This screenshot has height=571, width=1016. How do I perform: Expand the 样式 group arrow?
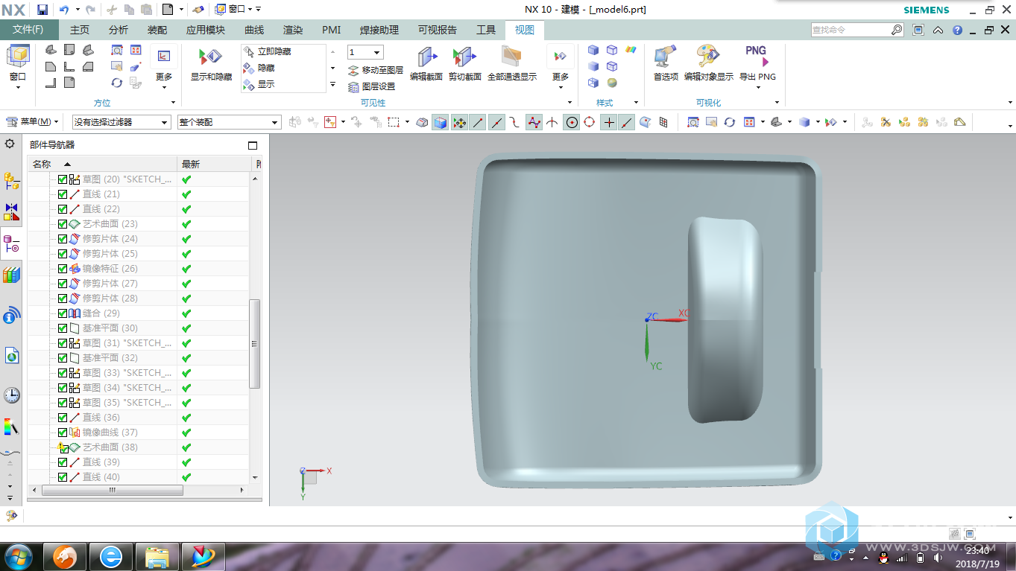636,103
